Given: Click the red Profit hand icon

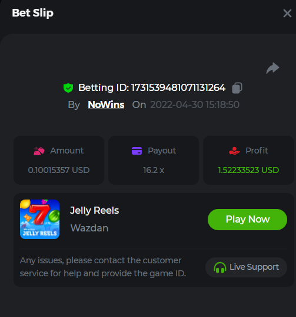Looking at the screenshot, I should pyautogui.click(x=234, y=151).
